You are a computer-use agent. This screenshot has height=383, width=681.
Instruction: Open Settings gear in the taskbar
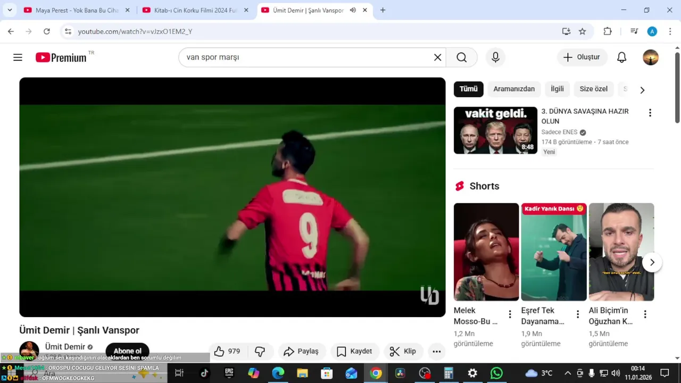(x=472, y=373)
